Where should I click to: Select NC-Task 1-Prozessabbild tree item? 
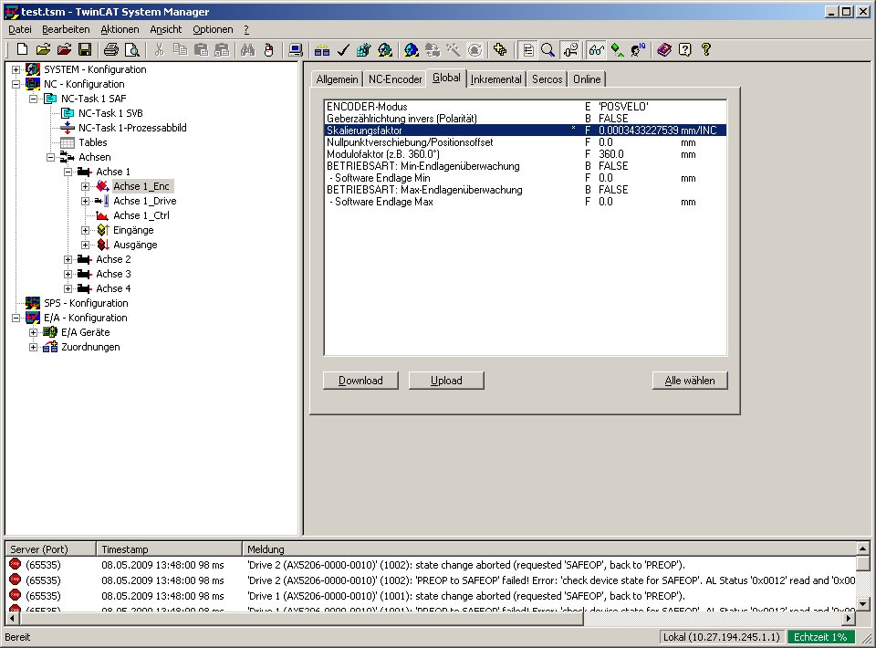point(132,128)
